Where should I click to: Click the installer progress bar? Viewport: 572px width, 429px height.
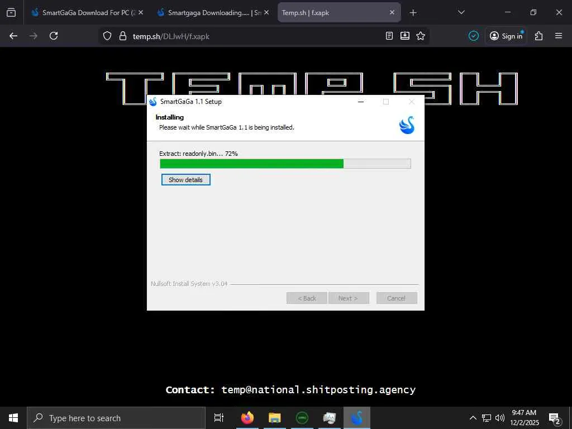285,164
